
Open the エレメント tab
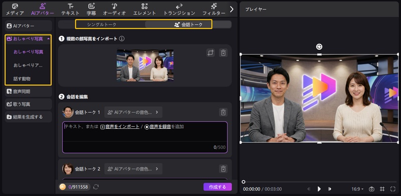tap(144, 10)
